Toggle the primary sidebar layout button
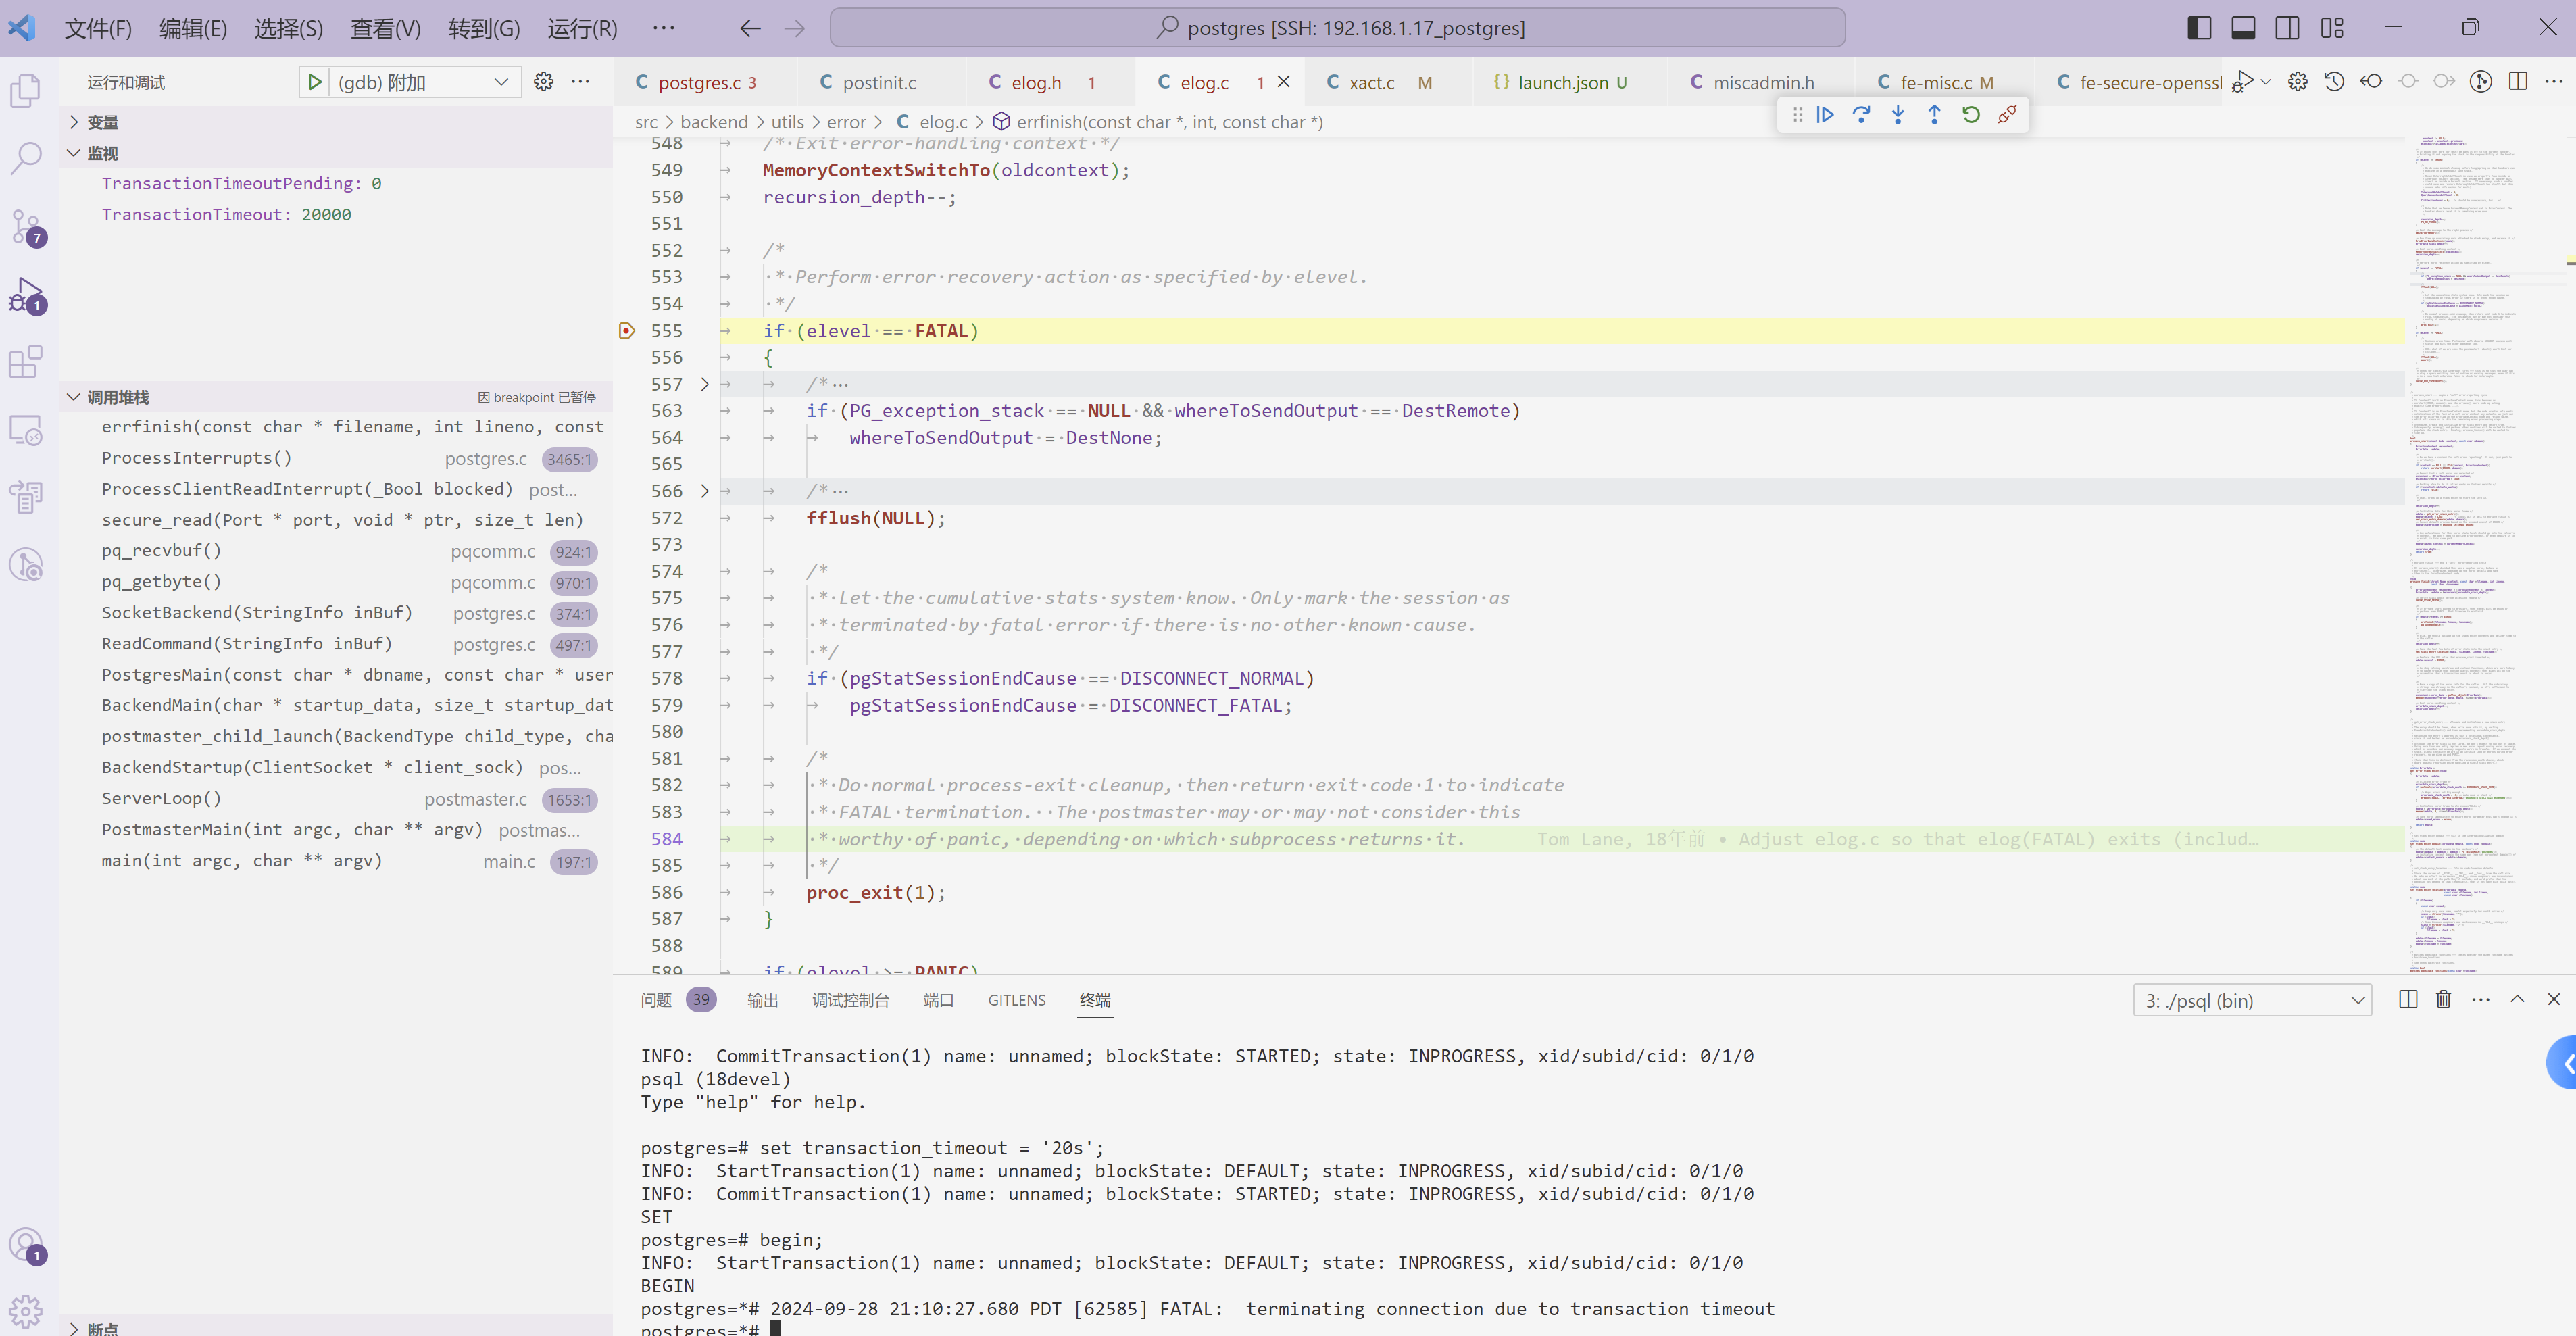 2199,28
